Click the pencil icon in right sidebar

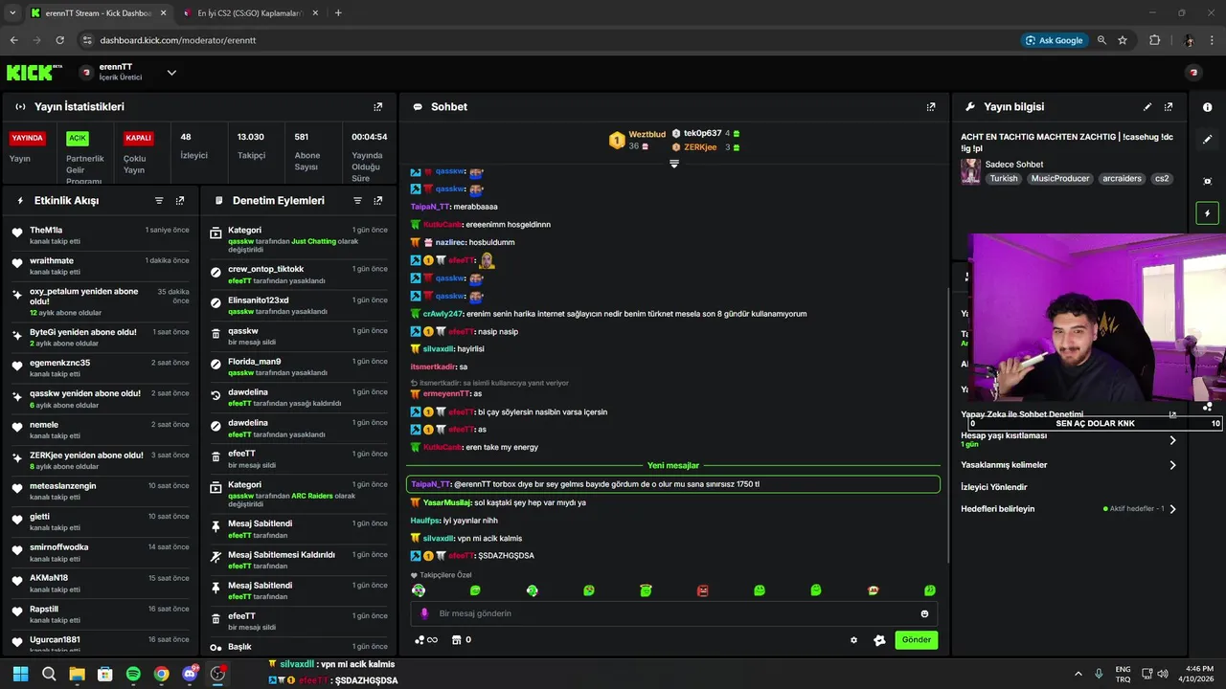point(1207,140)
